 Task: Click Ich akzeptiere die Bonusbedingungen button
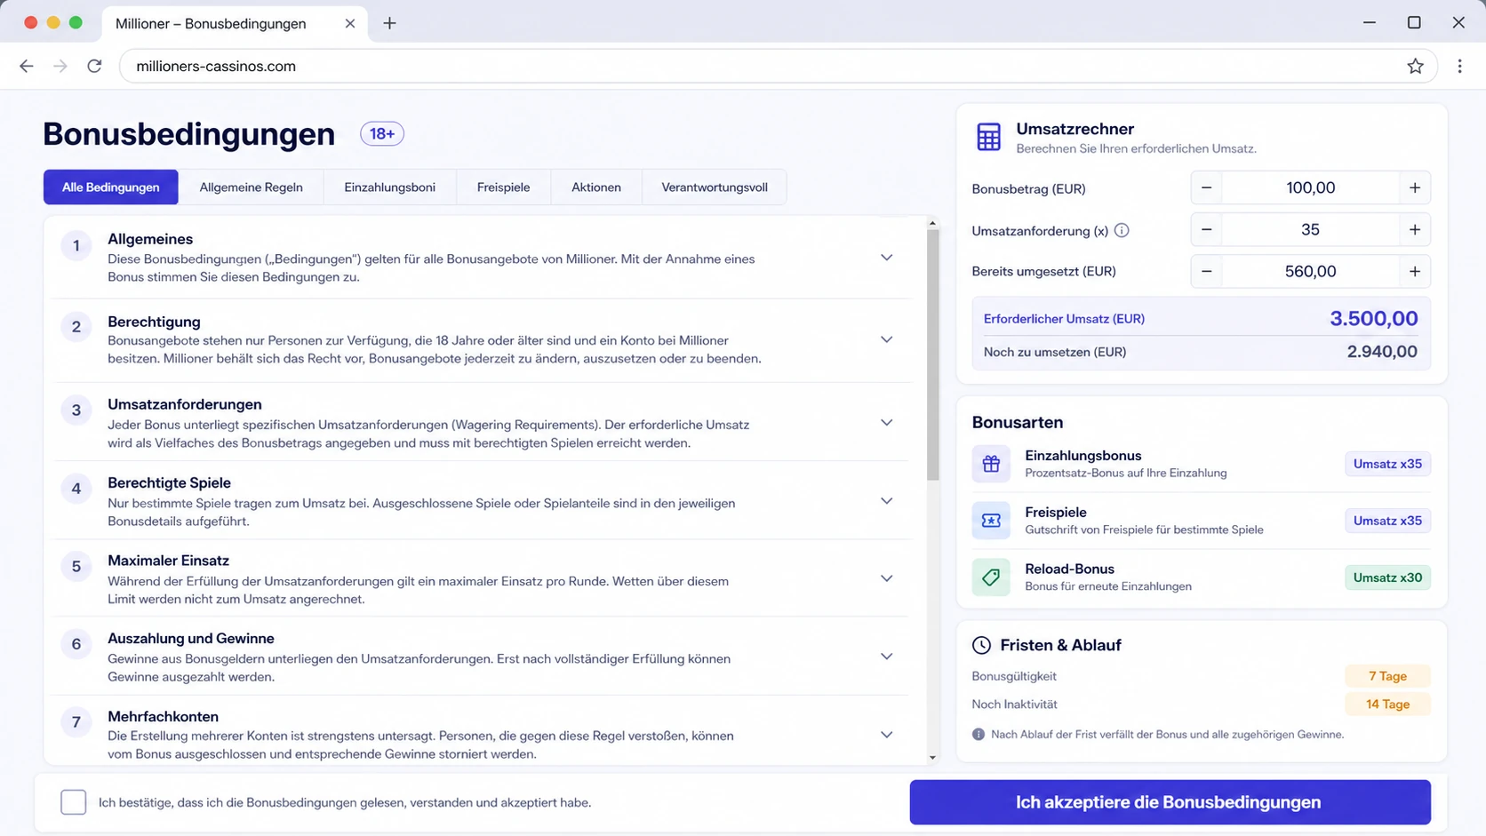(1170, 802)
